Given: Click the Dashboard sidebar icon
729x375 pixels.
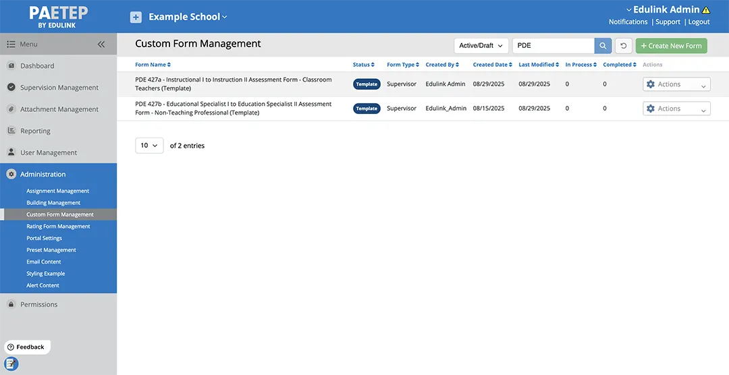Looking at the screenshot, I should coord(11,65).
